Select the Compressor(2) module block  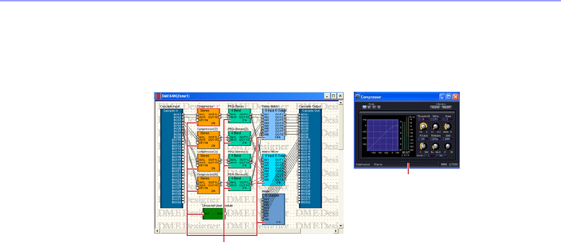(208, 140)
